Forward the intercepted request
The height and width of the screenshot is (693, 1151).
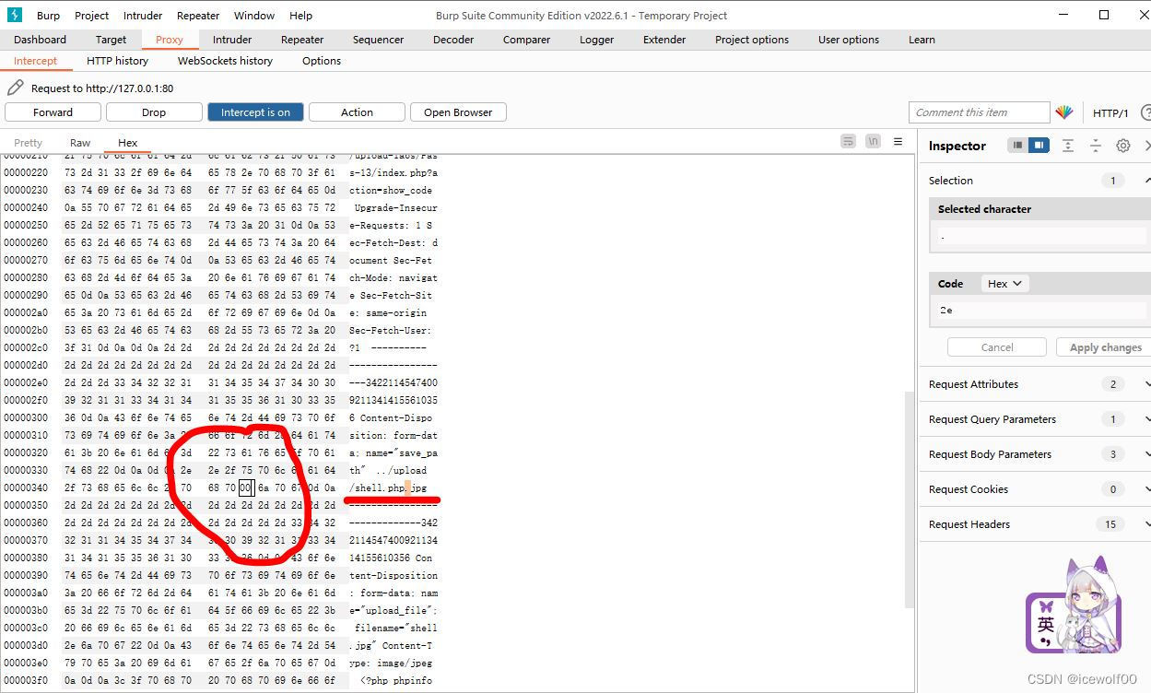tap(53, 112)
